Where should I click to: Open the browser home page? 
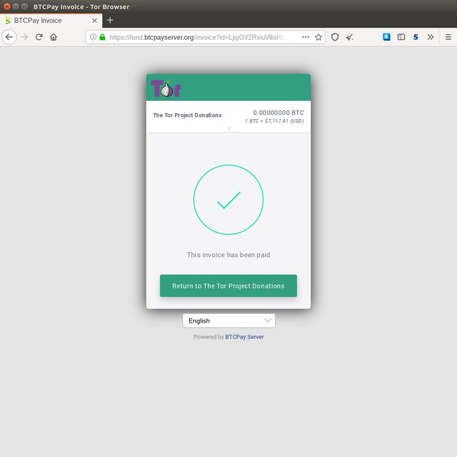coord(53,37)
